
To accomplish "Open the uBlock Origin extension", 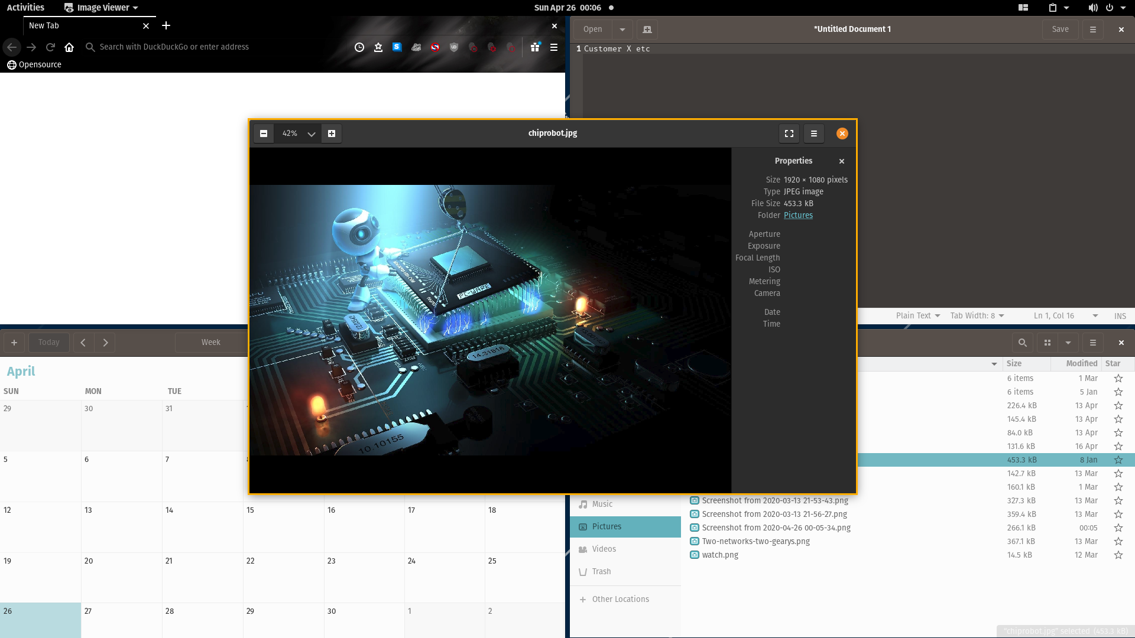I will pyautogui.click(x=455, y=47).
